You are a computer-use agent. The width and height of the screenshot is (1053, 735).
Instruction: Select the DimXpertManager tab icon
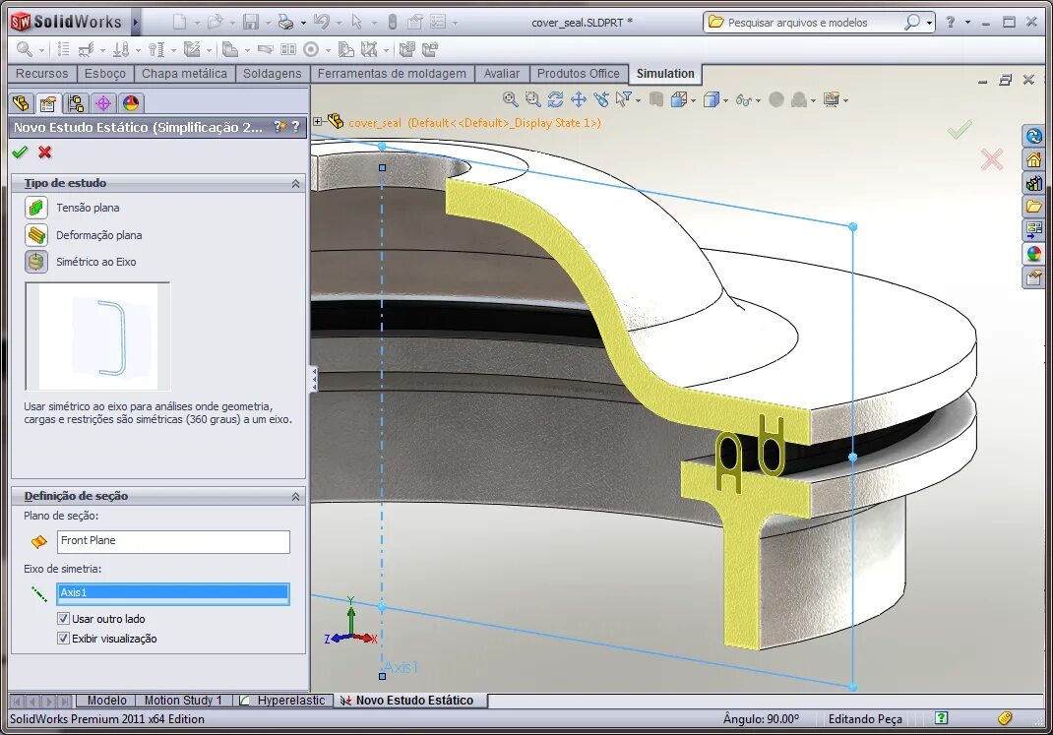tap(102, 104)
